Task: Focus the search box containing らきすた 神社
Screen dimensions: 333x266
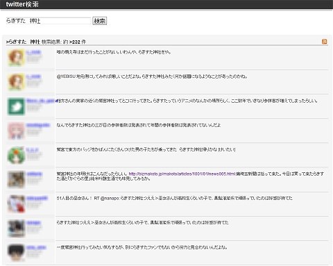Action: pyautogui.click(x=49, y=21)
